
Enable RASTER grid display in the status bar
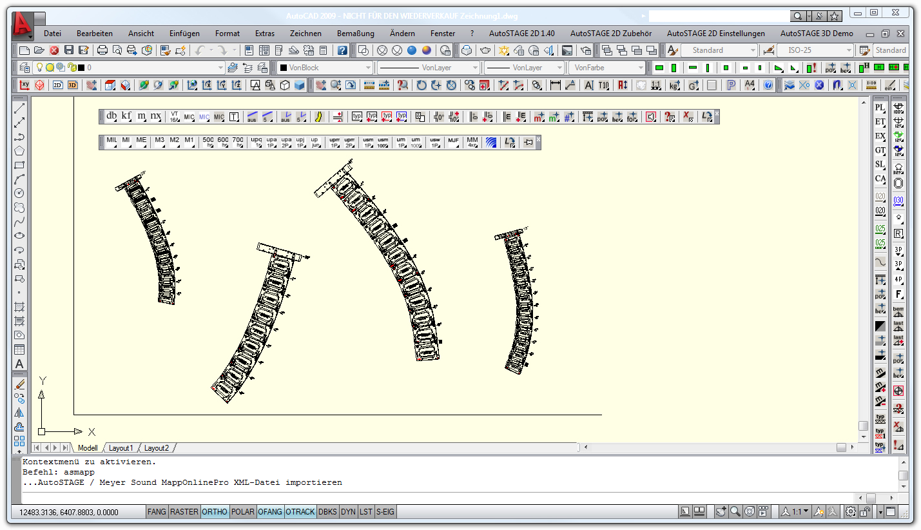coord(184,512)
